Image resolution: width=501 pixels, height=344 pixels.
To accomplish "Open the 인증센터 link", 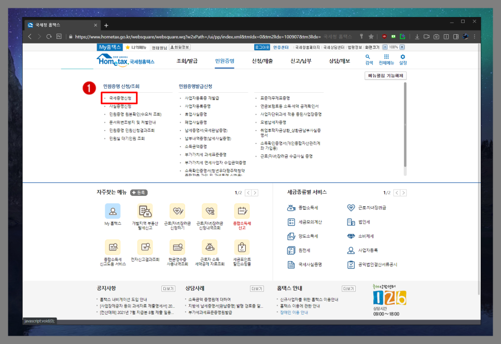I will (x=281, y=47).
